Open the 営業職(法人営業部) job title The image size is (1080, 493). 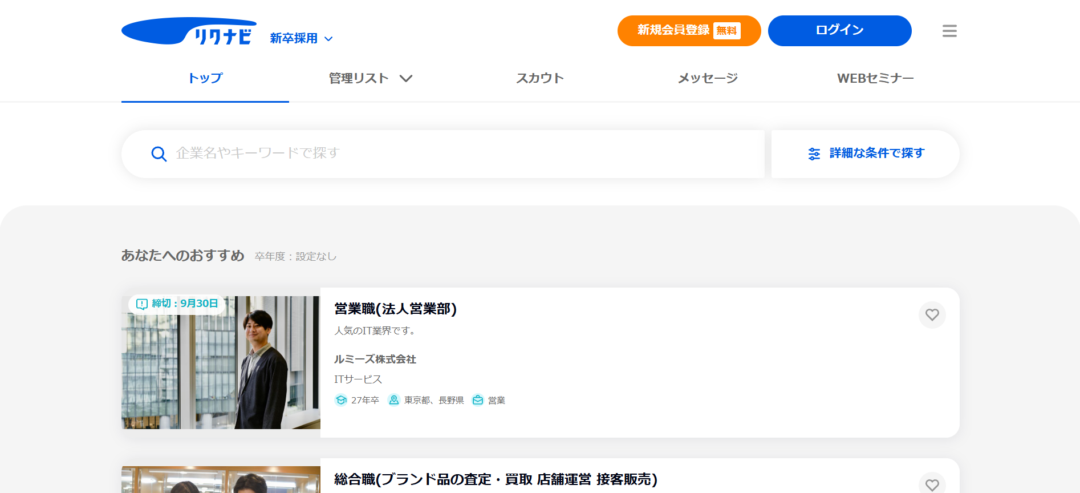[x=396, y=309]
